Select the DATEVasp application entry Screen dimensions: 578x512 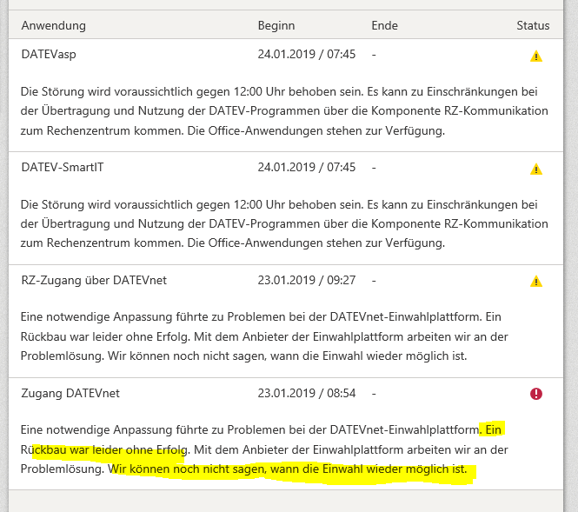coord(49,54)
